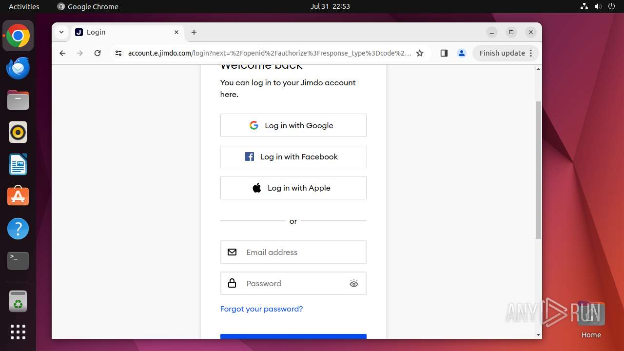Open the Chrome three-dot menu

531,53
